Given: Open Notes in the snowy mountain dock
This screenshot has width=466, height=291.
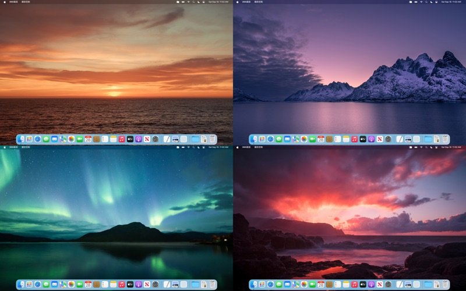Looking at the screenshot, I should [346, 139].
